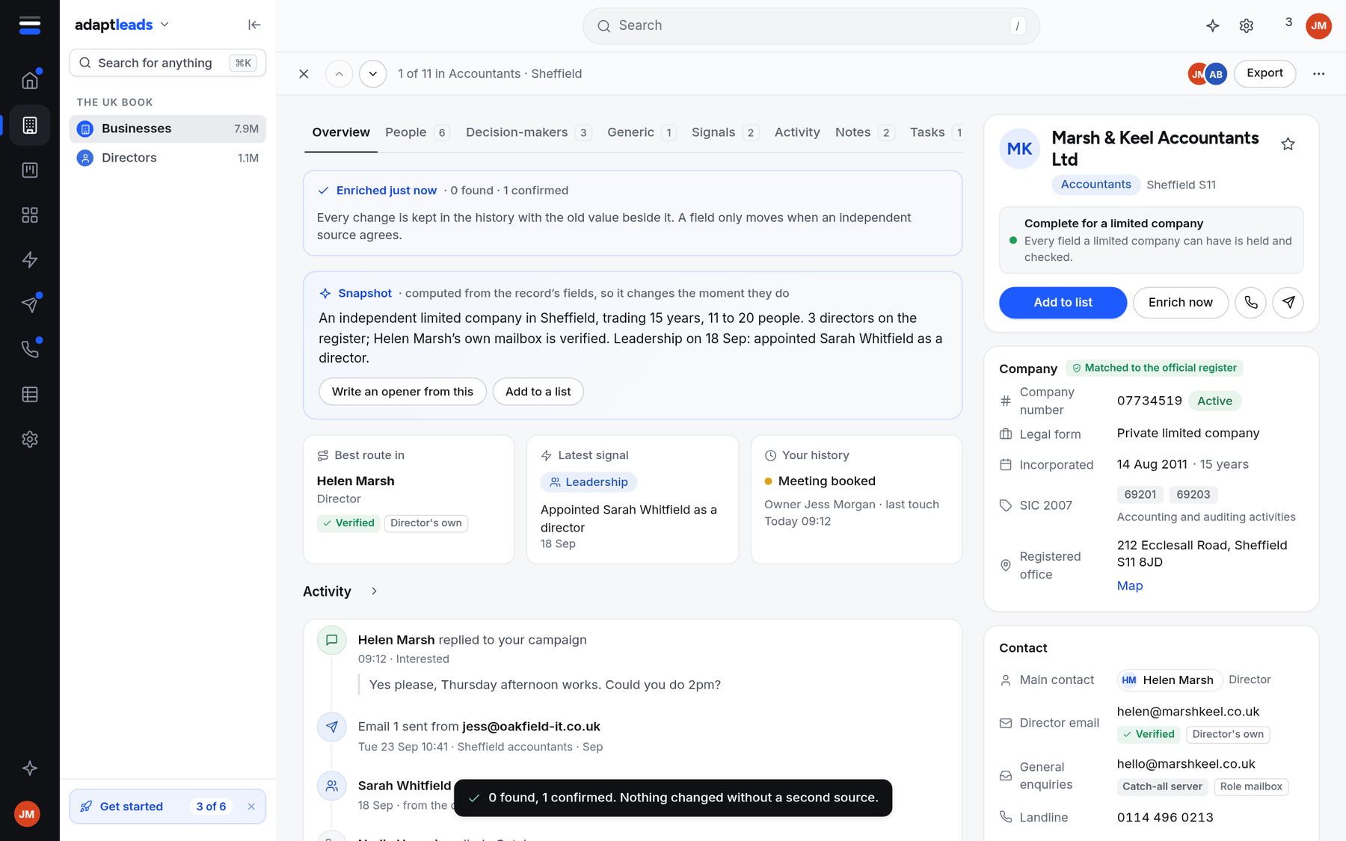This screenshot has width=1346, height=841.
Task: Open the Generic tab
Action: [x=642, y=132]
